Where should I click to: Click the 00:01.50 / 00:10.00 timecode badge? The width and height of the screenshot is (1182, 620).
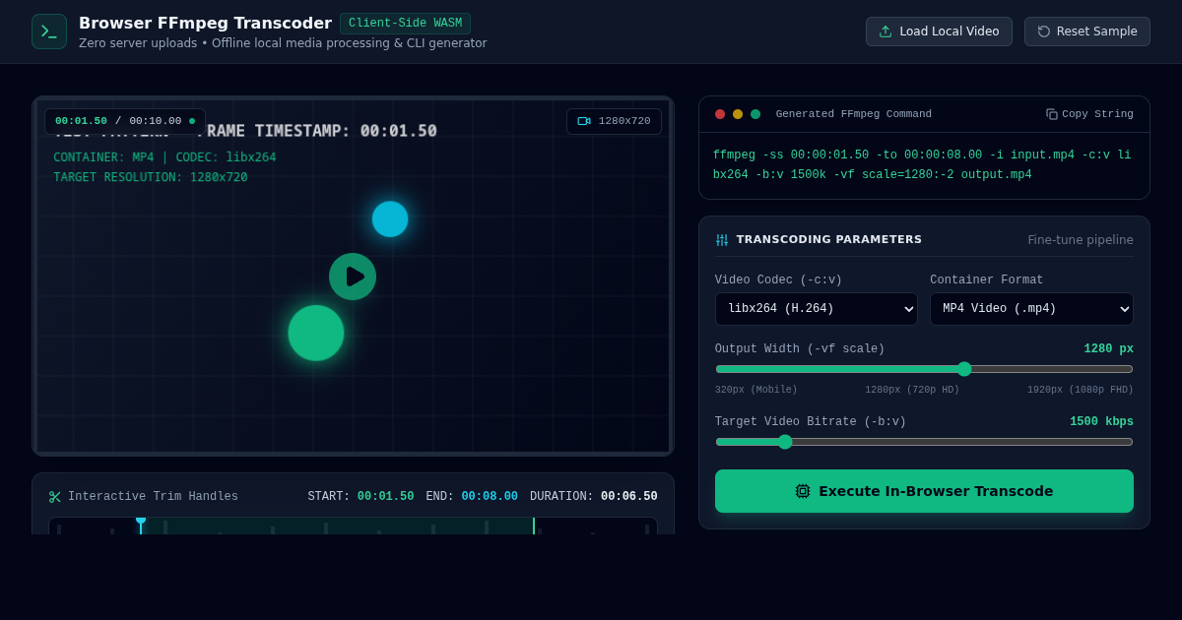[125, 121]
